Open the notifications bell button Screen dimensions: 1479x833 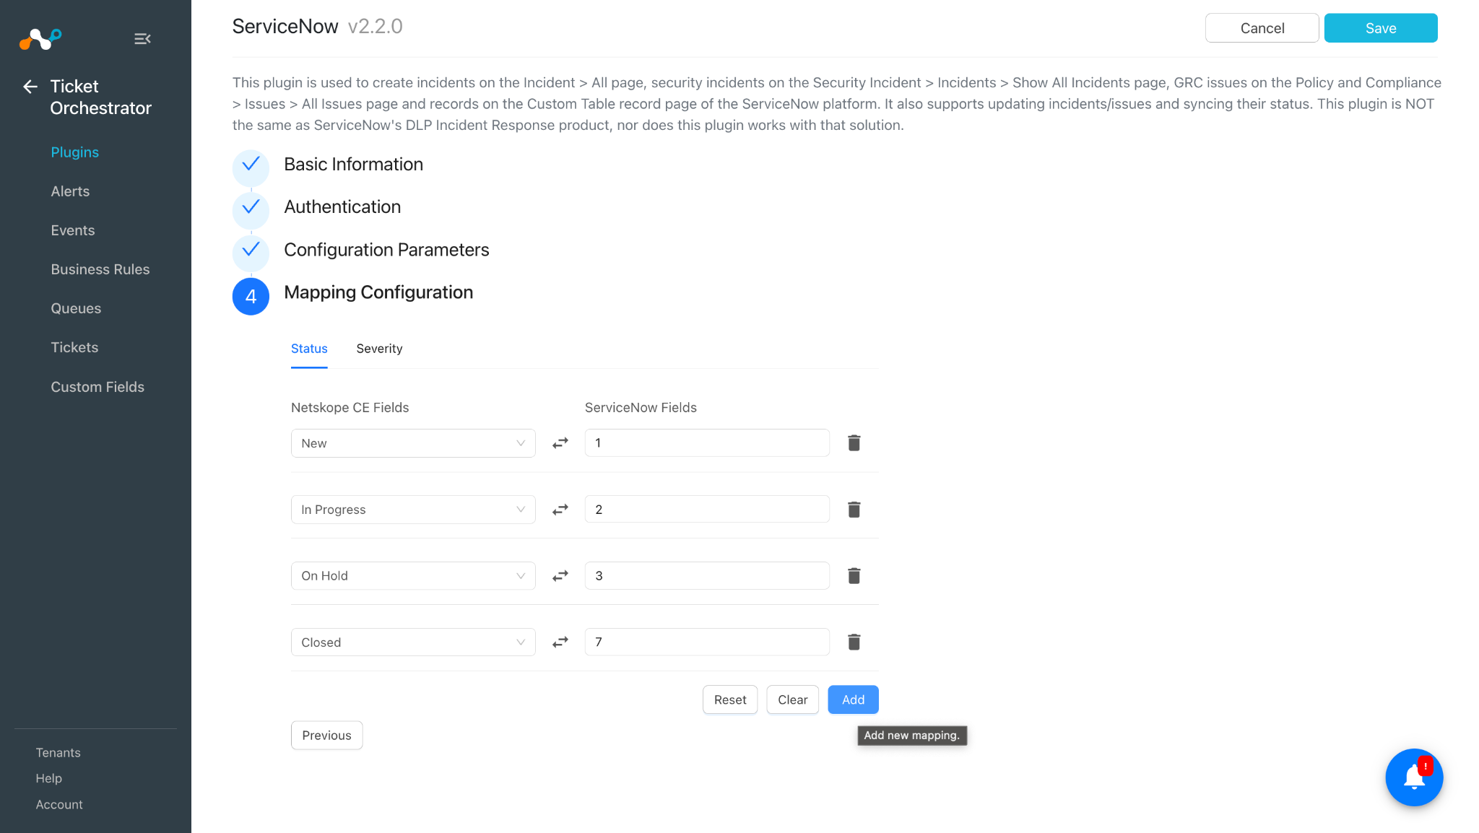(1414, 777)
